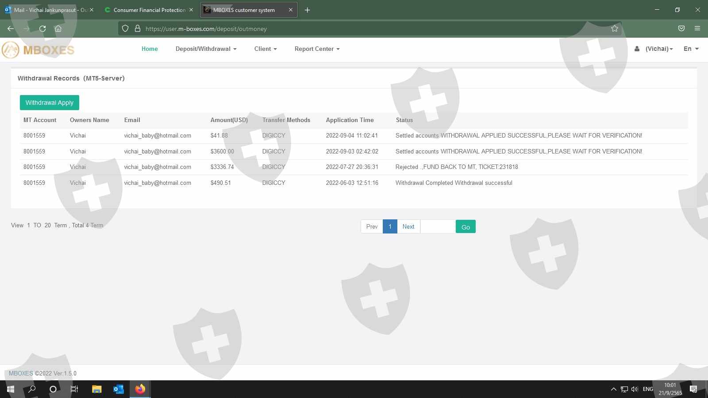Click the Withdrawal Completed status text
708x398 pixels.
point(454,183)
